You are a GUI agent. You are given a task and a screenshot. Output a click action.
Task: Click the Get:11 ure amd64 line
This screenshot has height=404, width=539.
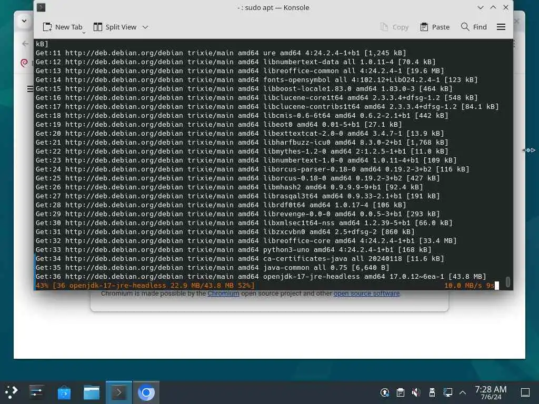tap(221, 53)
